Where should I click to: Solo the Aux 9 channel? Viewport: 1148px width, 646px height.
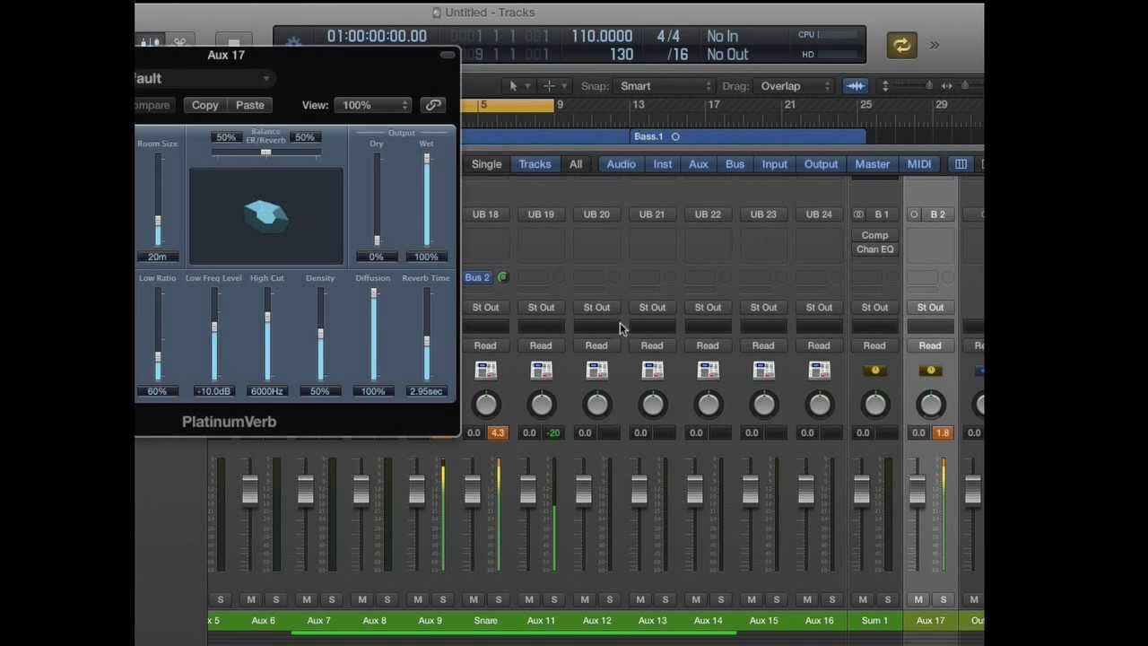coord(443,599)
